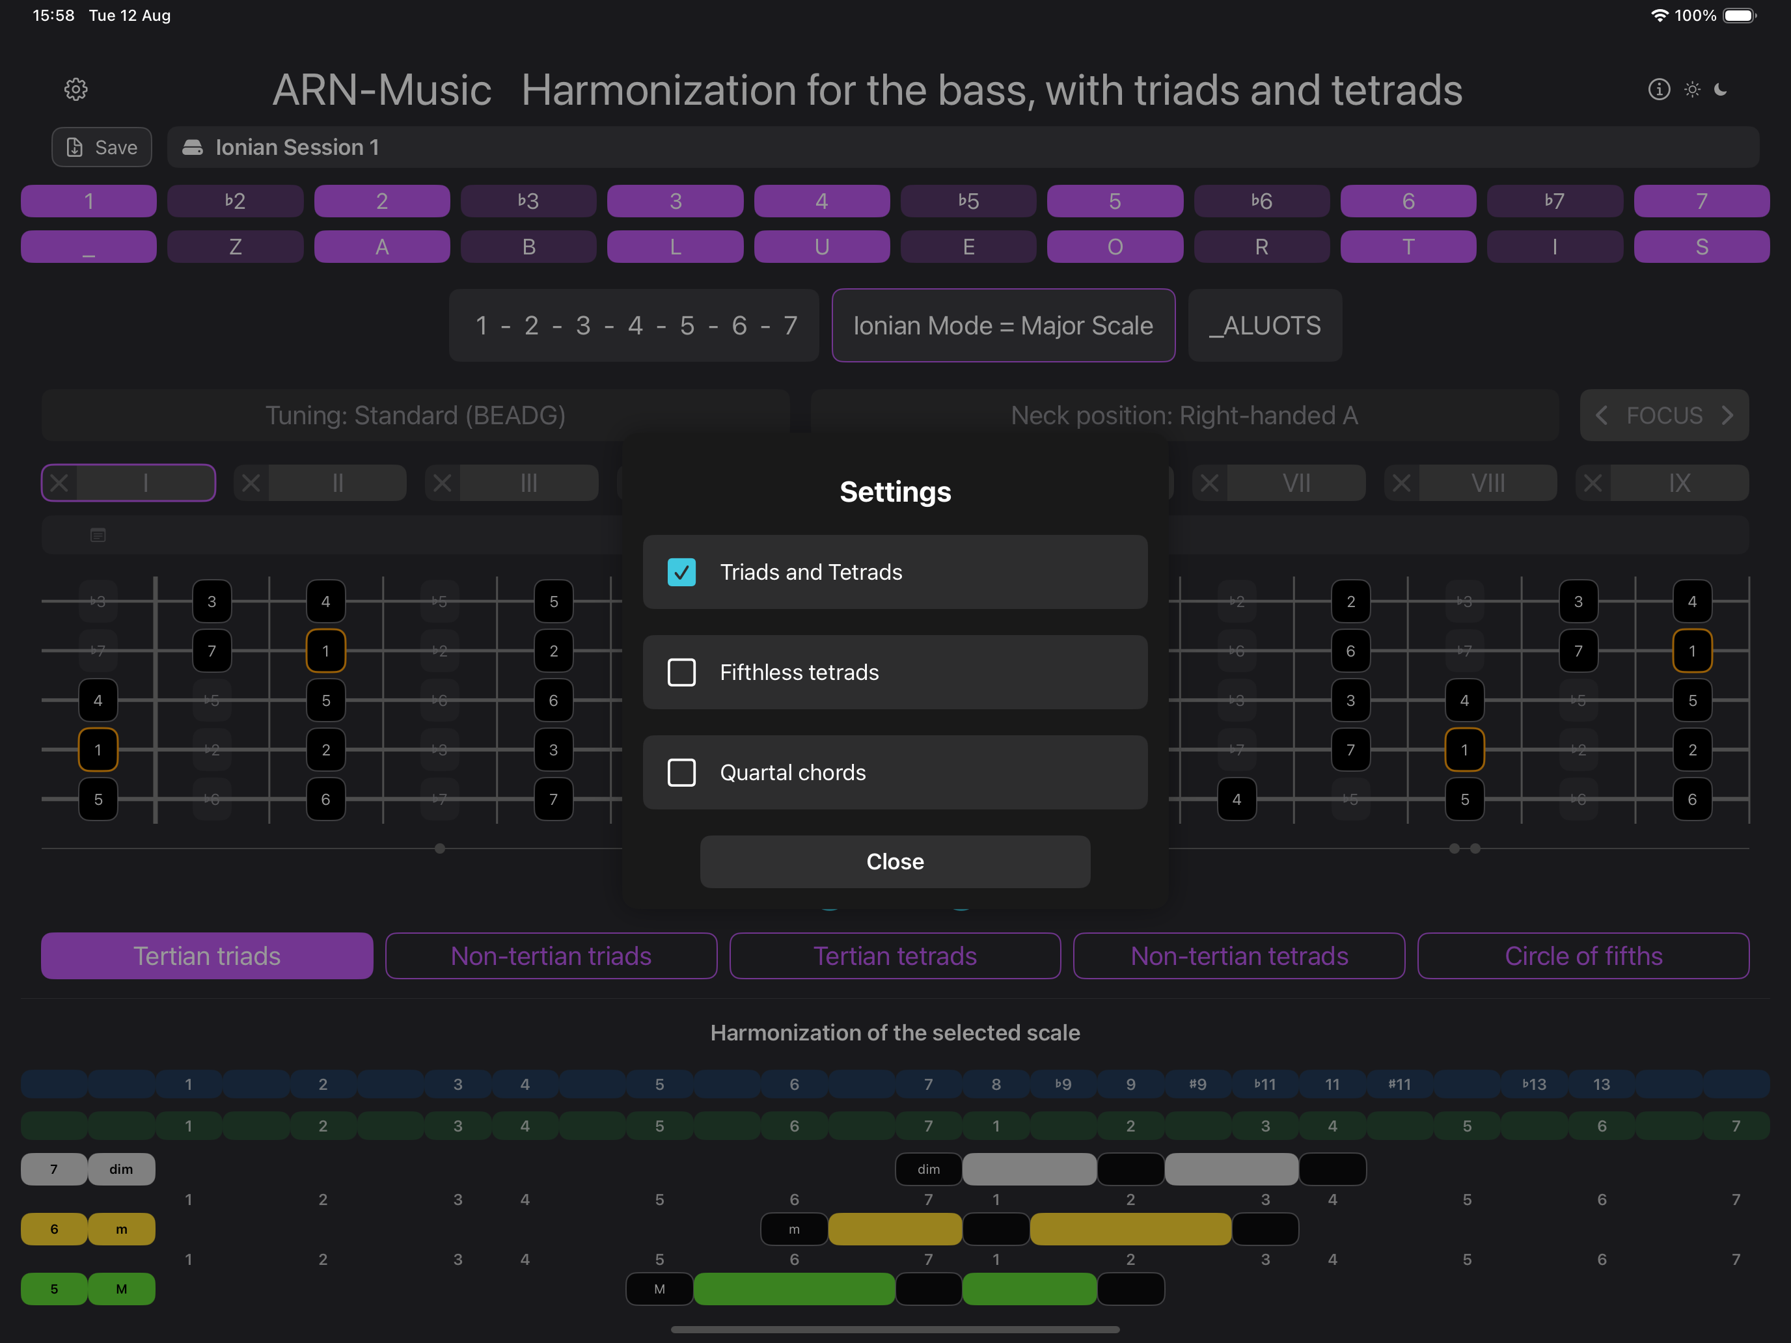Click letter key T
1791x1343 pixels.
(x=1408, y=247)
